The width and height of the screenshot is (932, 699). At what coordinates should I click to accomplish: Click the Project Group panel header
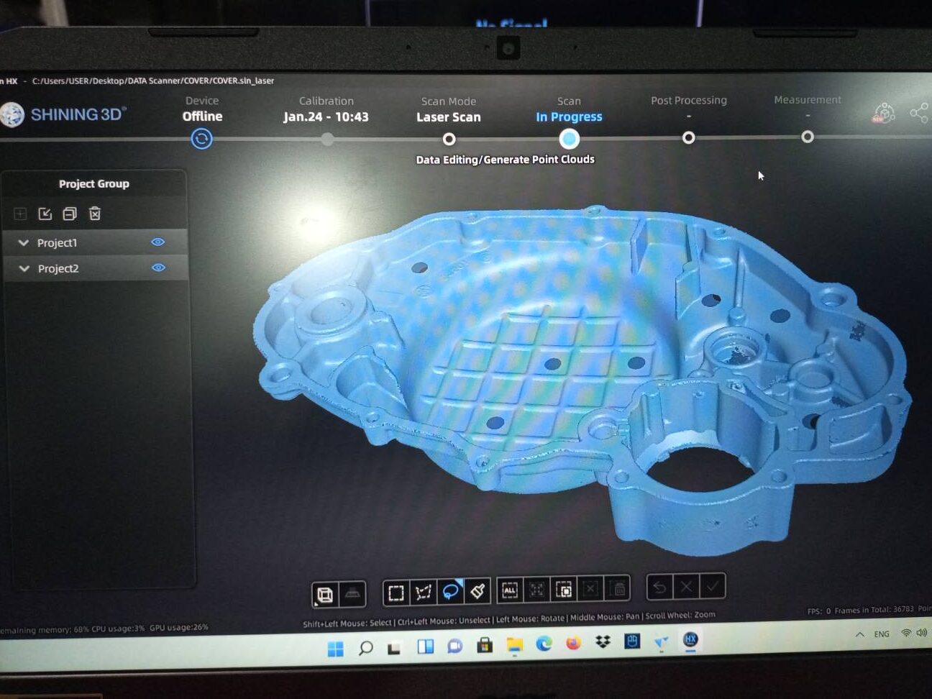click(94, 183)
